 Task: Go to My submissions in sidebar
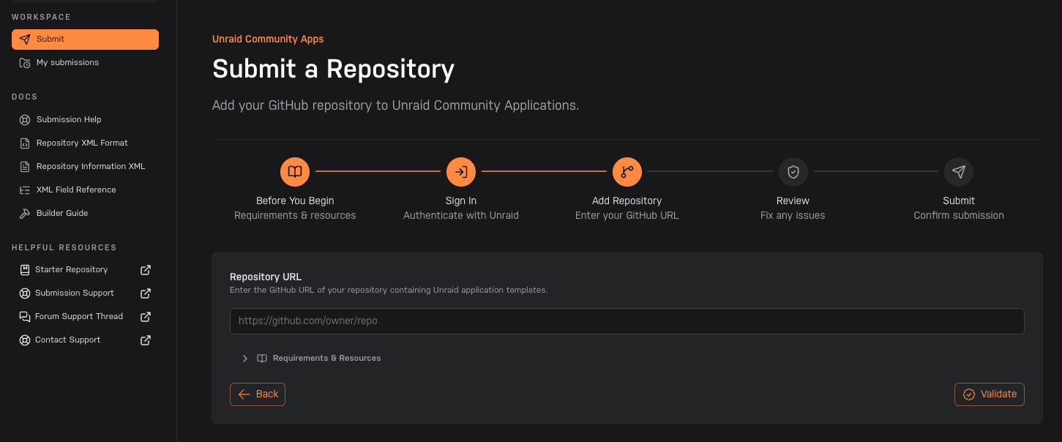pos(85,63)
